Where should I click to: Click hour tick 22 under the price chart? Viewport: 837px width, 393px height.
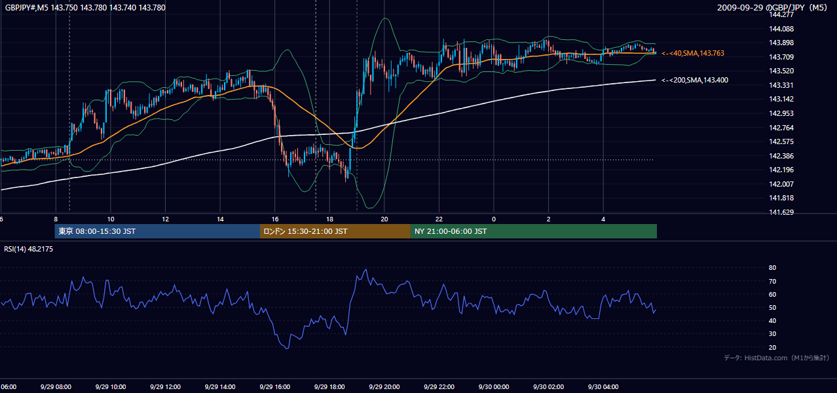439,219
